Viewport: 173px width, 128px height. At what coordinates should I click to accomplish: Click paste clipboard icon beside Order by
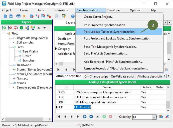click(x=161, y=116)
